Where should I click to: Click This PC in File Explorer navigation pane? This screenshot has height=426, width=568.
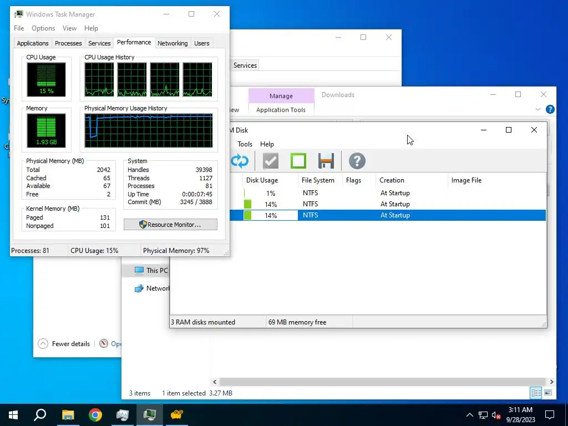(151, 270)
